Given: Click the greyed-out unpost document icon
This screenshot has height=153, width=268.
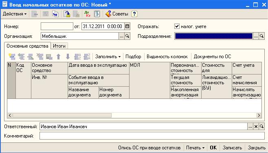Looking at the screenshot, I should 76,14.
